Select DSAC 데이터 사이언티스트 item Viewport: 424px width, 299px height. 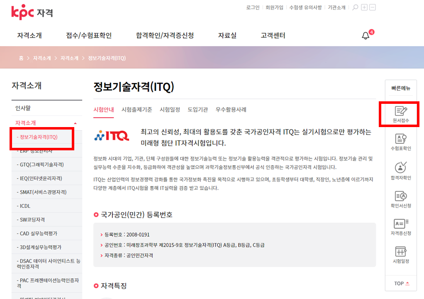point(47,264)
